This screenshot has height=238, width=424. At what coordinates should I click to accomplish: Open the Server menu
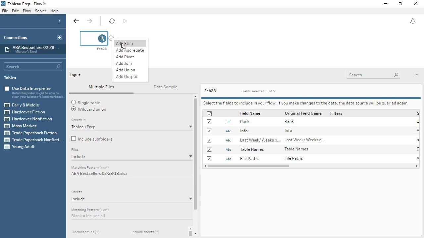point(40,11)
